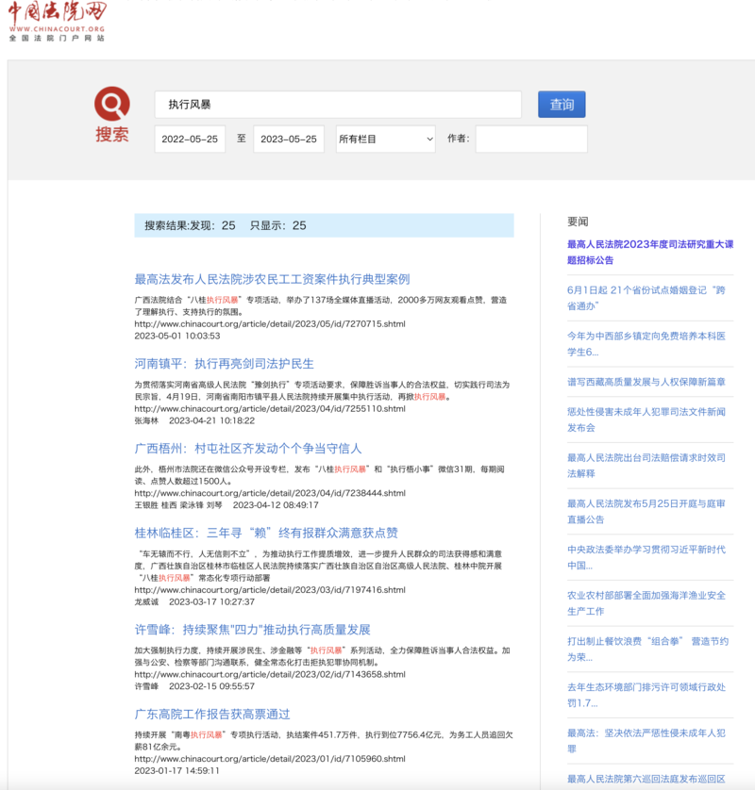755x790 pixels.
Task: Open news 最高人民法院发布5月25日开庭与庭审直播公告
Action: pyautogui.click(x=646, y=511)
